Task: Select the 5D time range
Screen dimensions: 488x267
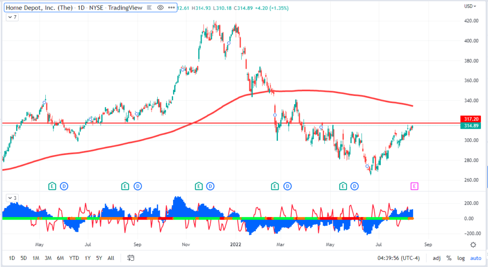Action: (x=24, y=258)
